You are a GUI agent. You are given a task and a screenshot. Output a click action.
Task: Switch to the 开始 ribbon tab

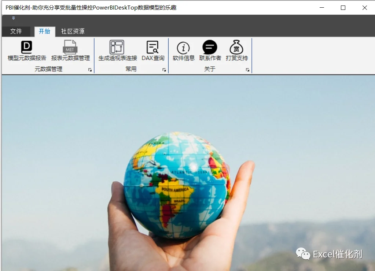[x=45, y=31]
